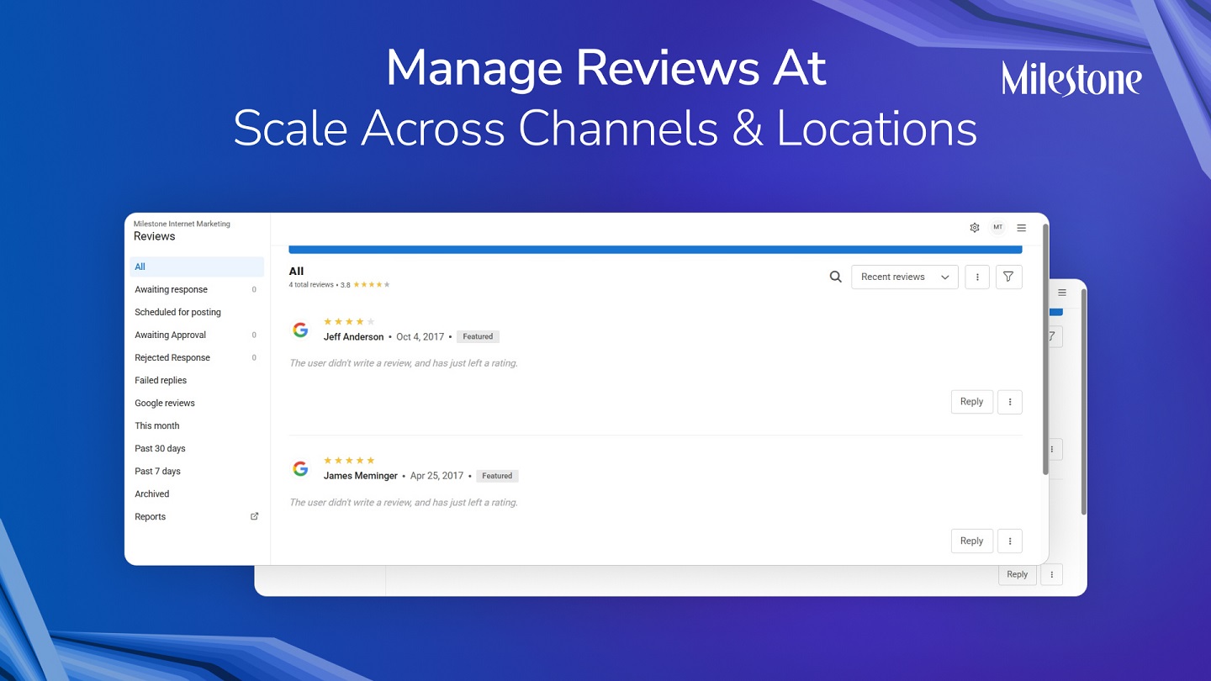Click the Reviews heading in the sidebar
Viewport: 1211px width, 681px height.
(x=155, y=236)
